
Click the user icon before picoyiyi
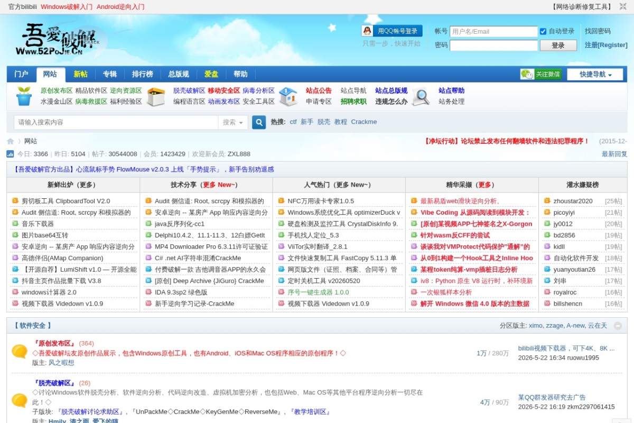(547, 213)
